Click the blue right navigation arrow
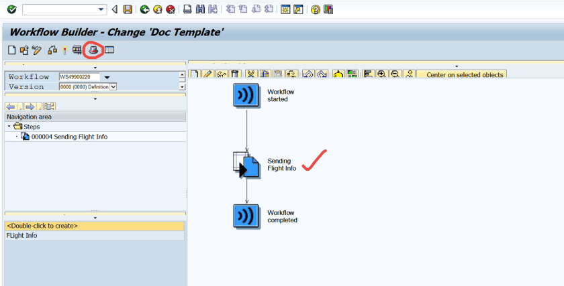Viewport: 564px width, 286px height. tap(30, 106)
